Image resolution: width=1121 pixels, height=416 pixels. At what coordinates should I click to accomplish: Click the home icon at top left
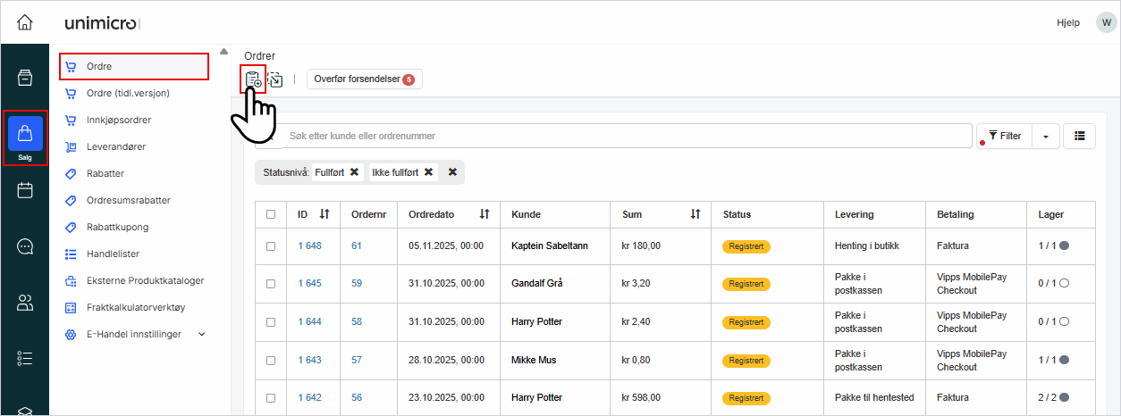click(x=25, y=22)
